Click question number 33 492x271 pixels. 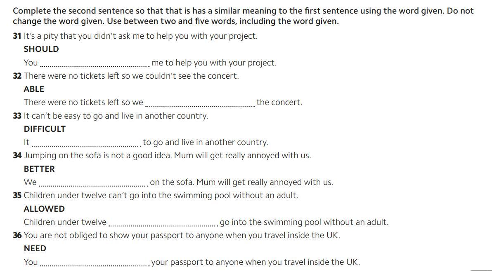click(x=17, y=116)
